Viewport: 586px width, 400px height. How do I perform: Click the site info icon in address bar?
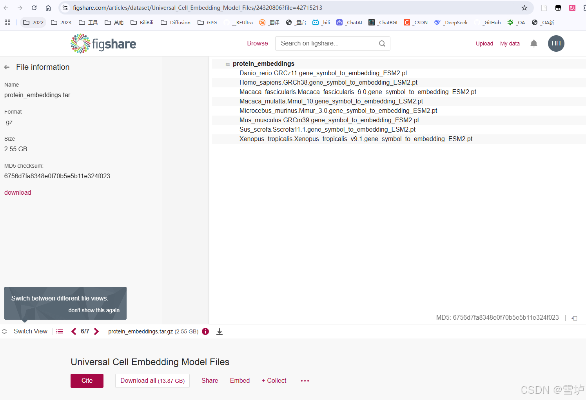point(65,8)
